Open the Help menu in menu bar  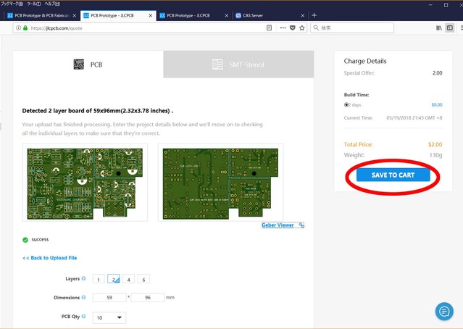pyautogui.click(x=52, y=4)
